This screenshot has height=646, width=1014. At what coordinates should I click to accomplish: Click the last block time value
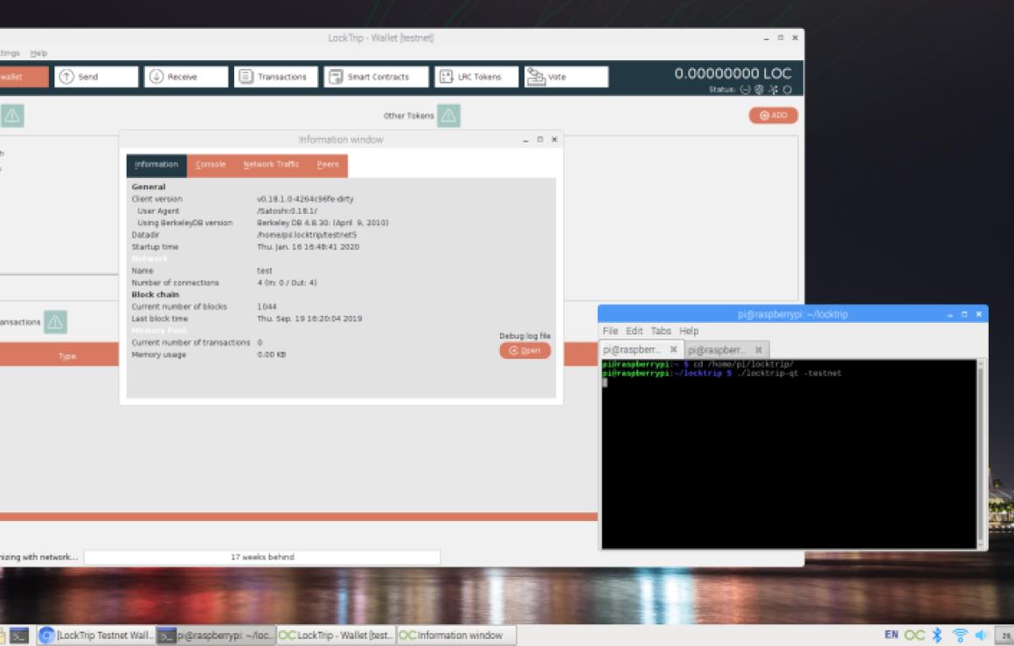(309, 319)
